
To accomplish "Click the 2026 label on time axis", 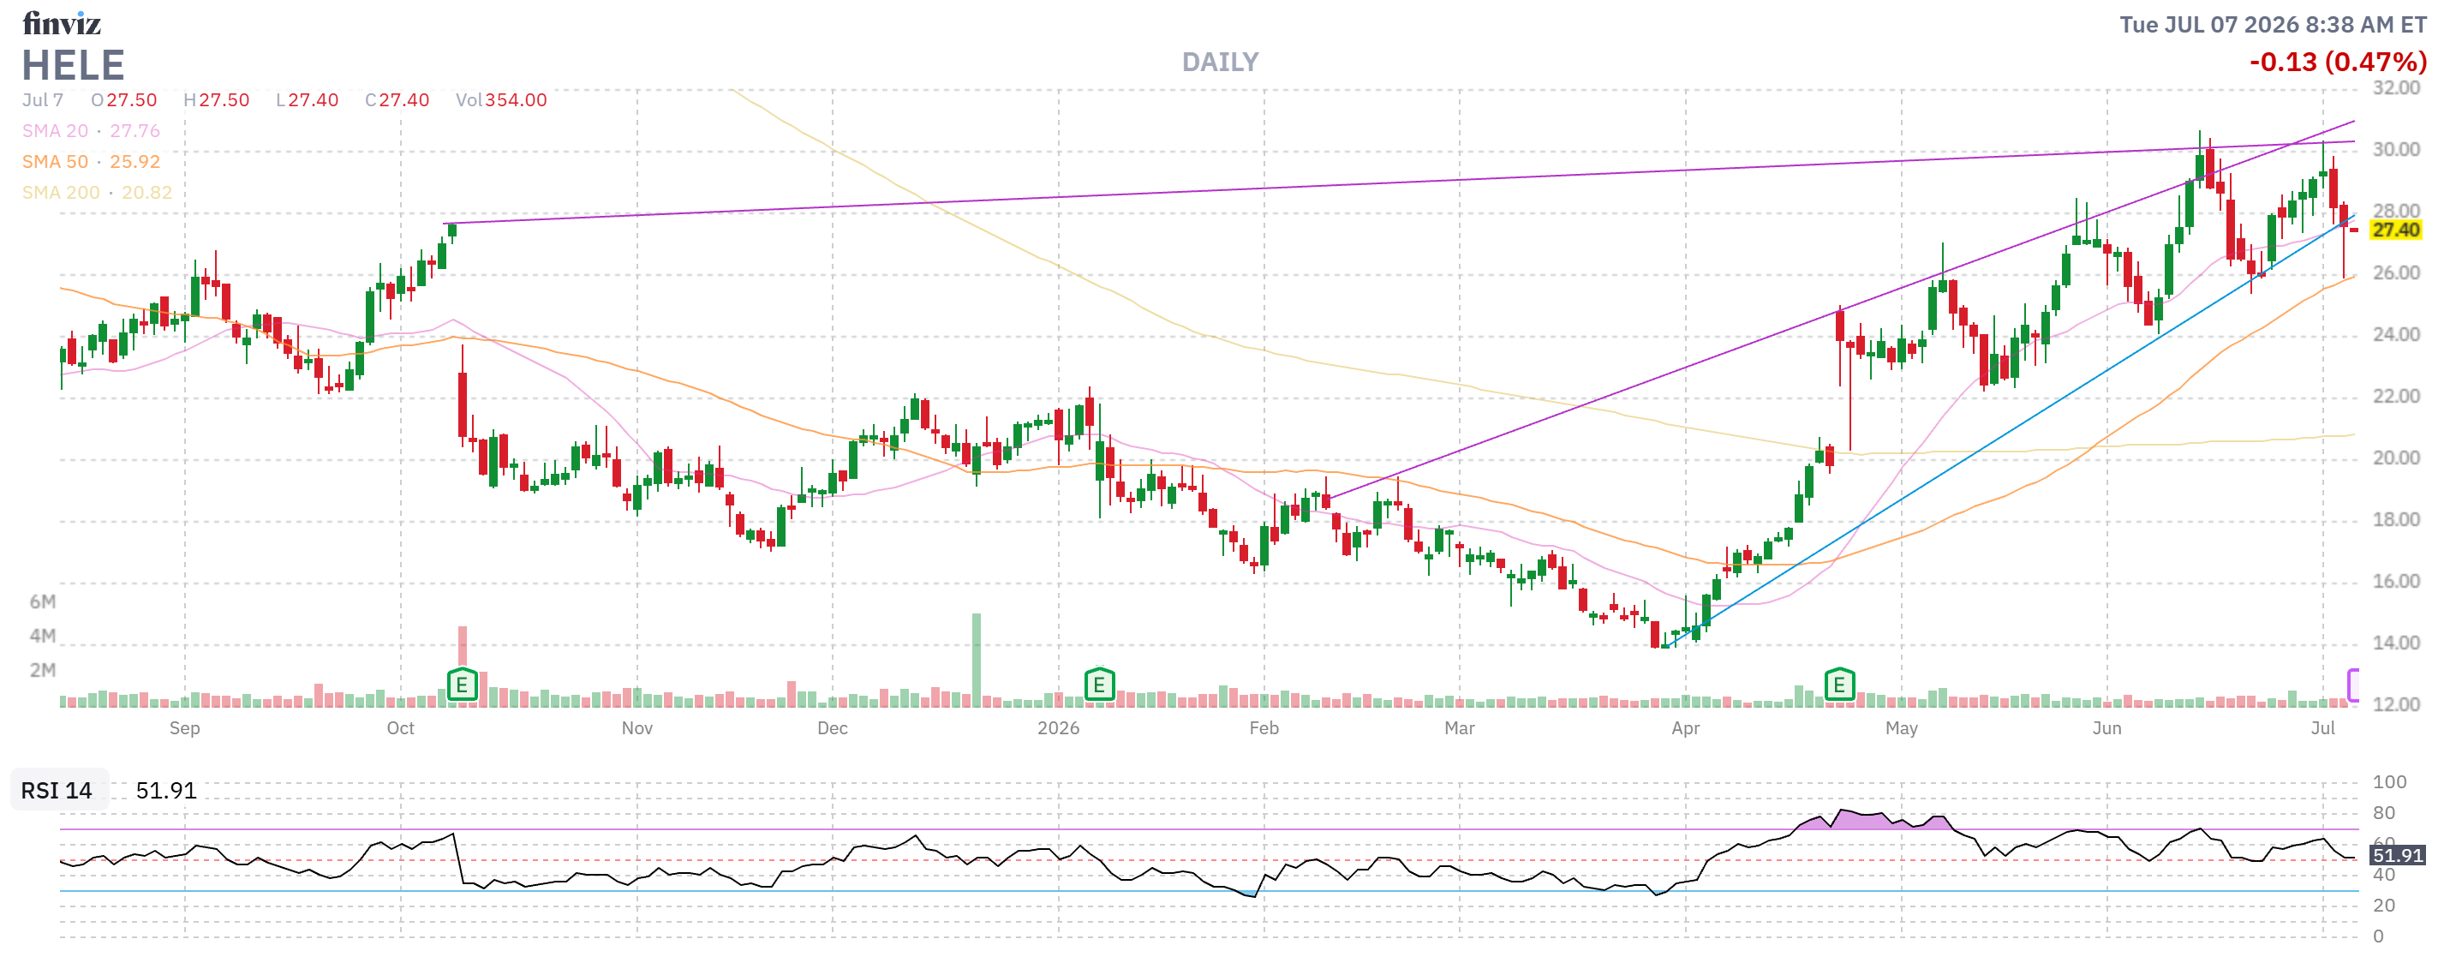I will (x=1058, y=728).
